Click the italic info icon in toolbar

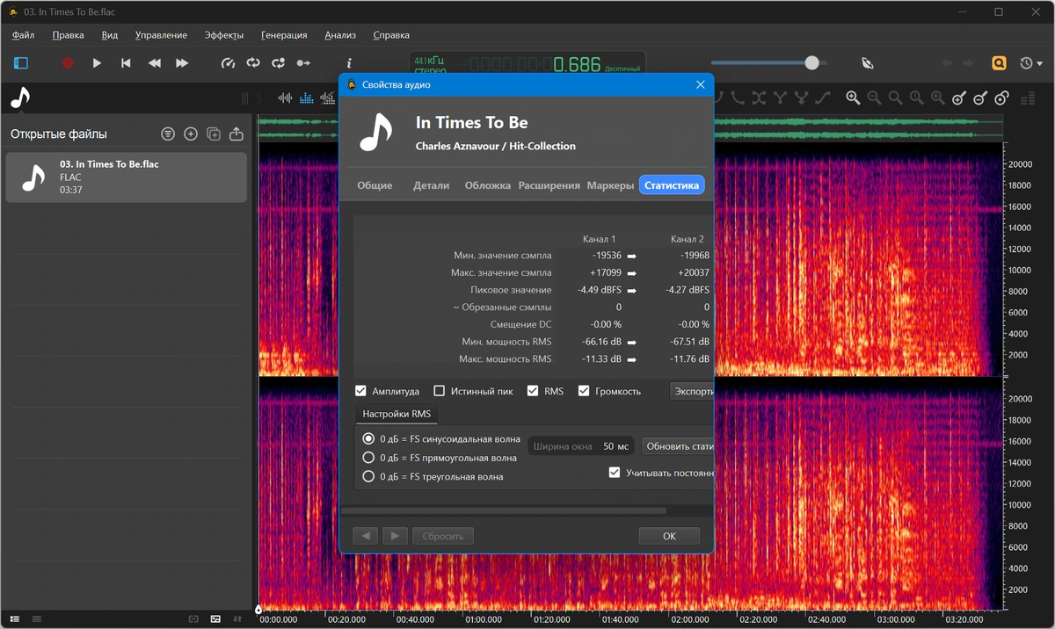349,63
